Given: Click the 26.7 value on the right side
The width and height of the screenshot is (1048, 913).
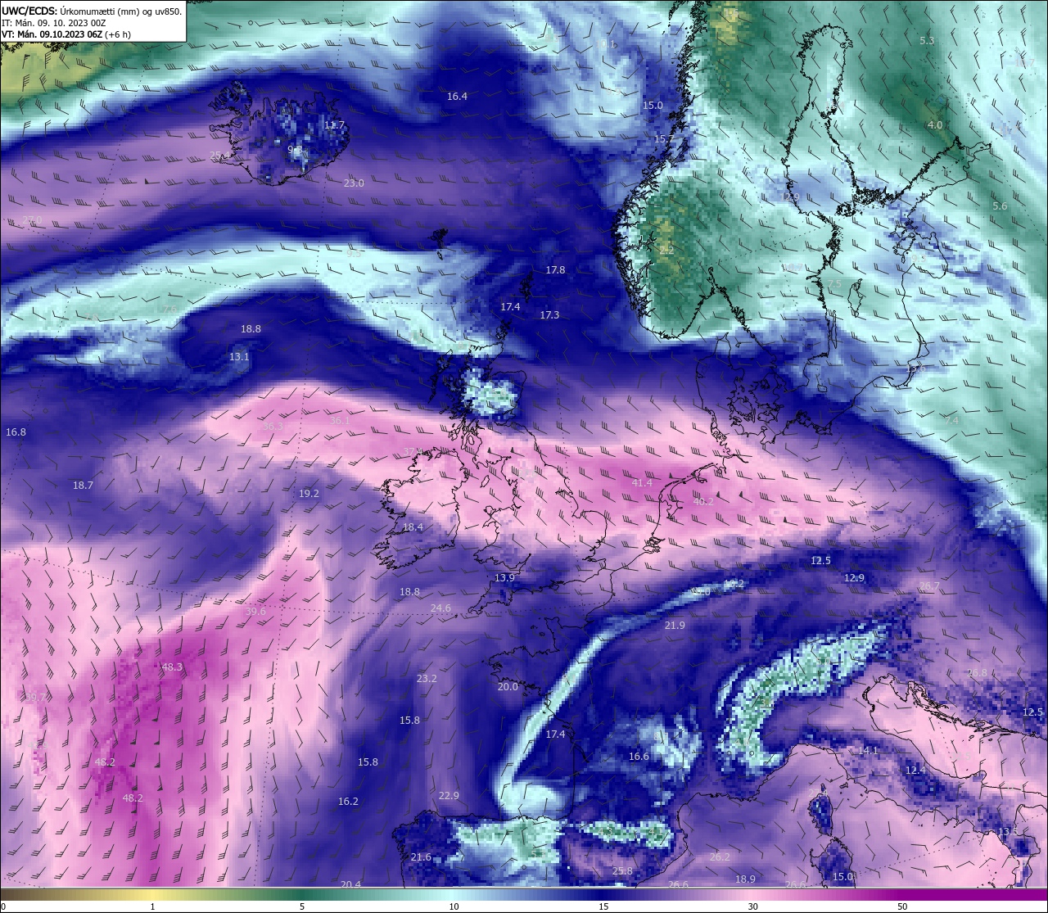Looking at the screenshot, I should [929, 586].
